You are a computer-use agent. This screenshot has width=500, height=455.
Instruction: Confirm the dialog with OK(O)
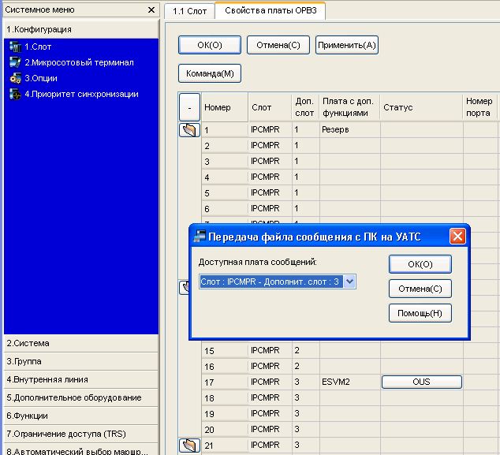click(x=420, y=264)
